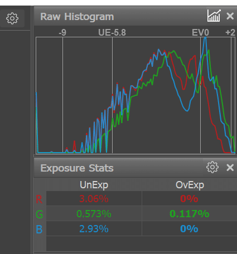The image size is (237, 254).
Task: Click the R channel row label
Action: click(39, 199)
